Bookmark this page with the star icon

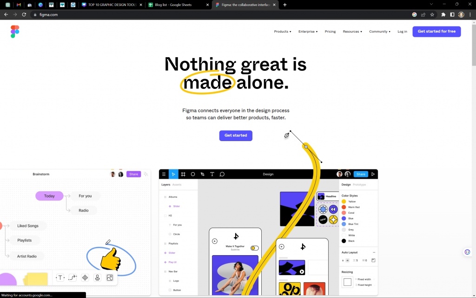pyautogui.click(x=432, y=14)
